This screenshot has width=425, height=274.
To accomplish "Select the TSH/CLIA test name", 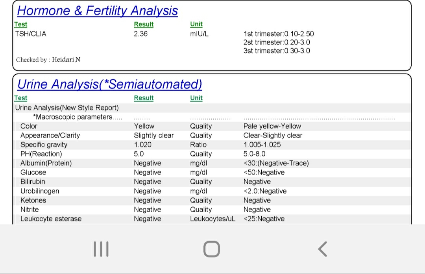I will click(31, 34).
